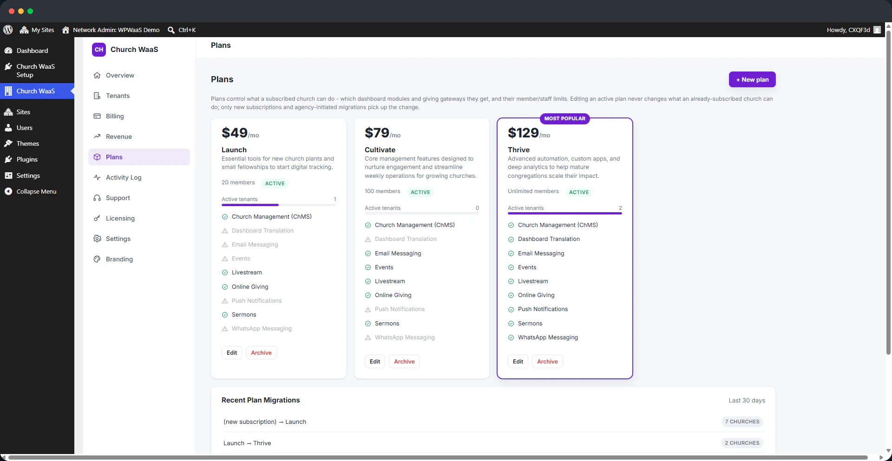Click the Licensing key icon
Screen dimensions: 892x461
pyautogui.click(x=97, y=218)
